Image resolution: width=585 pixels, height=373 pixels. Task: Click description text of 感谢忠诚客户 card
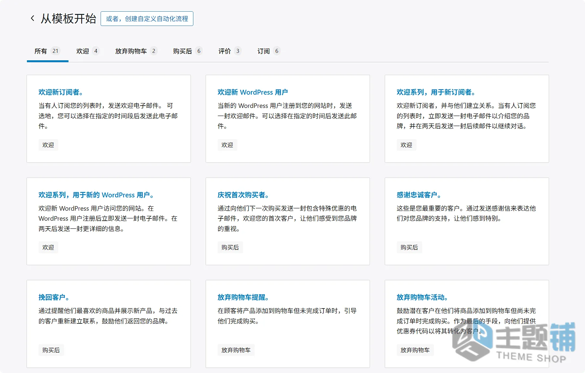(x=466, y=213)
